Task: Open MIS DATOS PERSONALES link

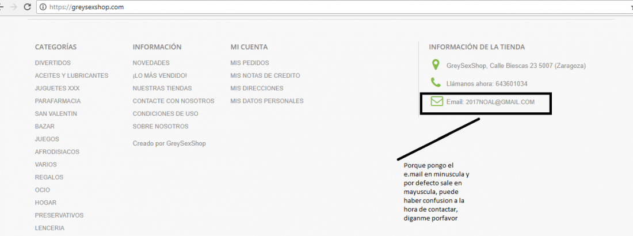Action: [x=267, y=101]
